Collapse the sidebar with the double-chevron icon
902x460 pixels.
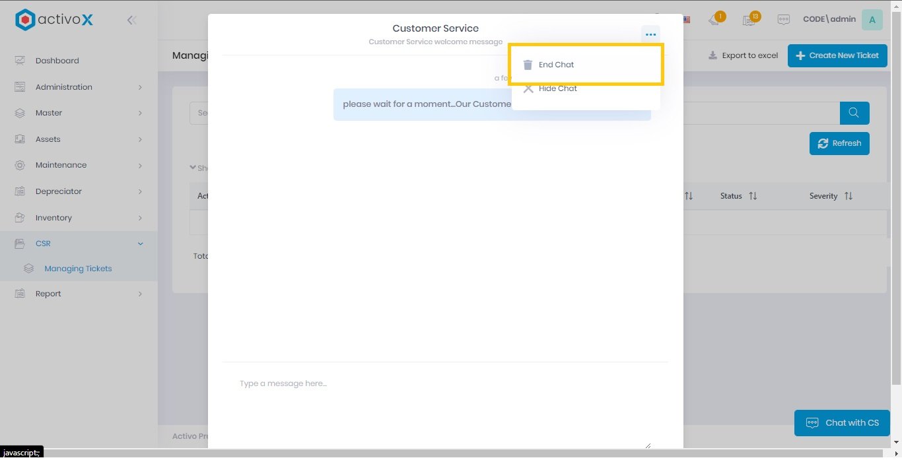tap(131, 20)
